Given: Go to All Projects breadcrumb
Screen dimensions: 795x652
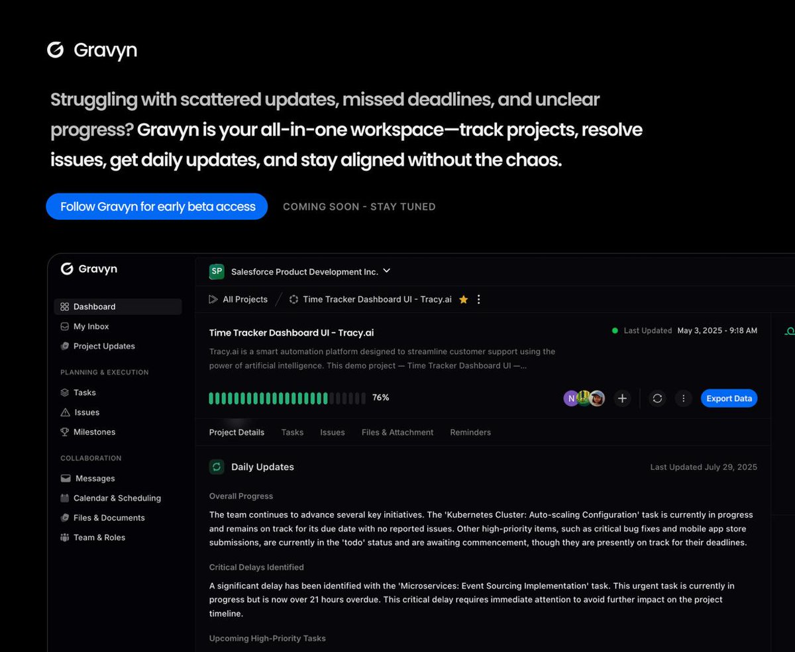Looking at the screenshot, I should click(x=245, y=299).
